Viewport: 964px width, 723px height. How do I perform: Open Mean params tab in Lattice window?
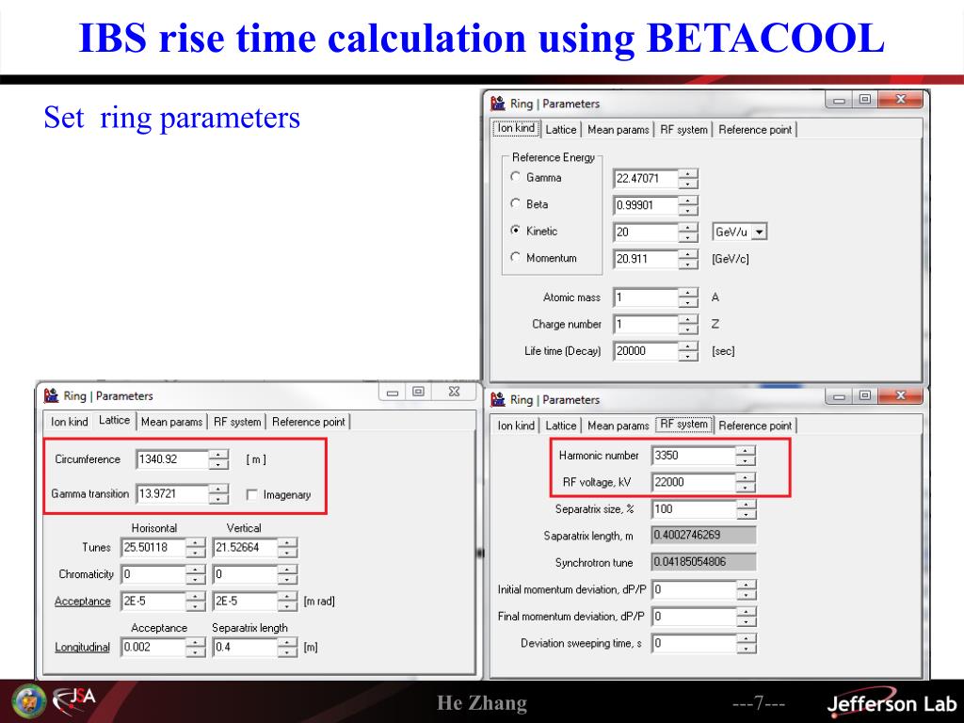pos(171,422)
